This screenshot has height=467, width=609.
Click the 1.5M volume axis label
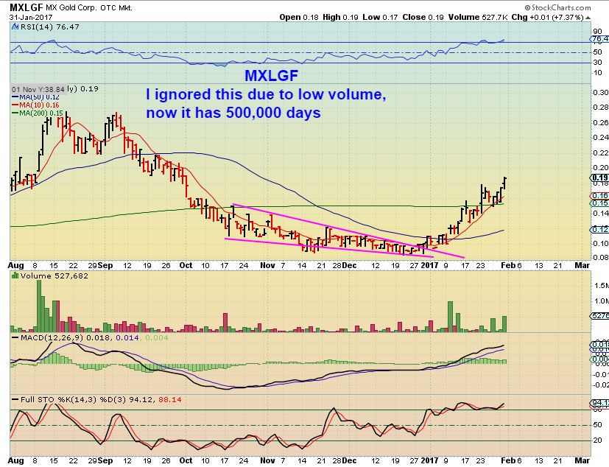(x=601, y=286)
